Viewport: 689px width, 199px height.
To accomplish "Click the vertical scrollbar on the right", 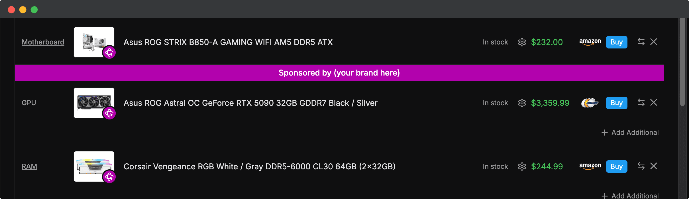I will click(682, 63).
